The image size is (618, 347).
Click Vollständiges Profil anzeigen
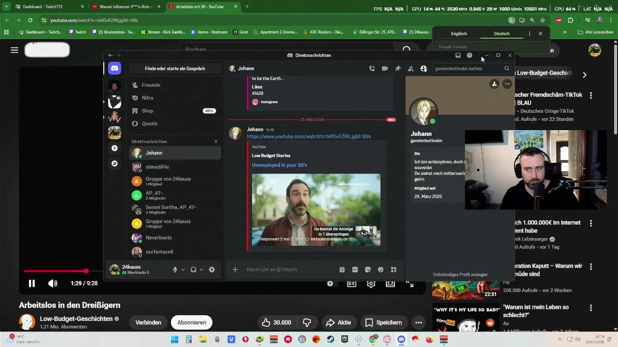pyautogui.click(x=460, y=275)
